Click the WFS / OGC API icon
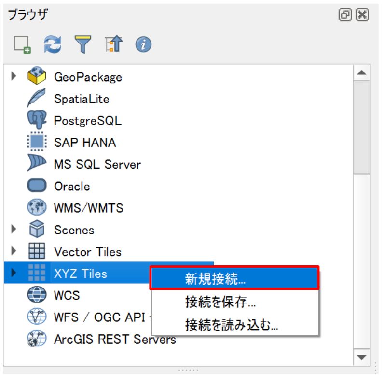 (x=37, y=317)
